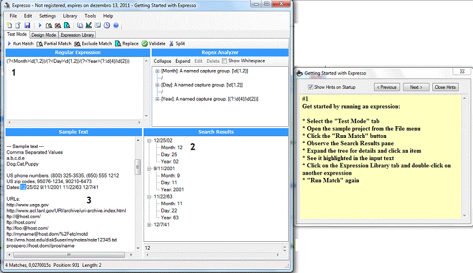Click the Next > hint button
The width and height of the screenshot is (473, 273).
pyautogui.click(x=416, y=87)
